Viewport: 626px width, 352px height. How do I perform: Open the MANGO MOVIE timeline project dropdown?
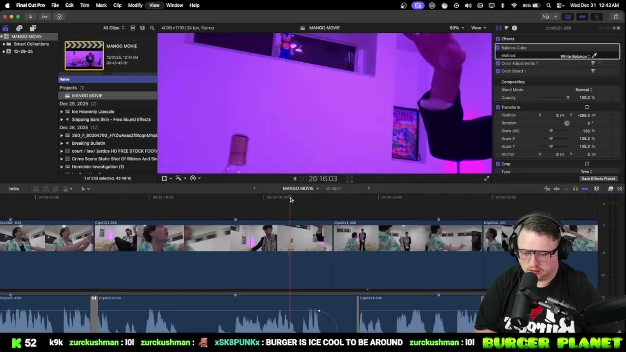point(300,188)
